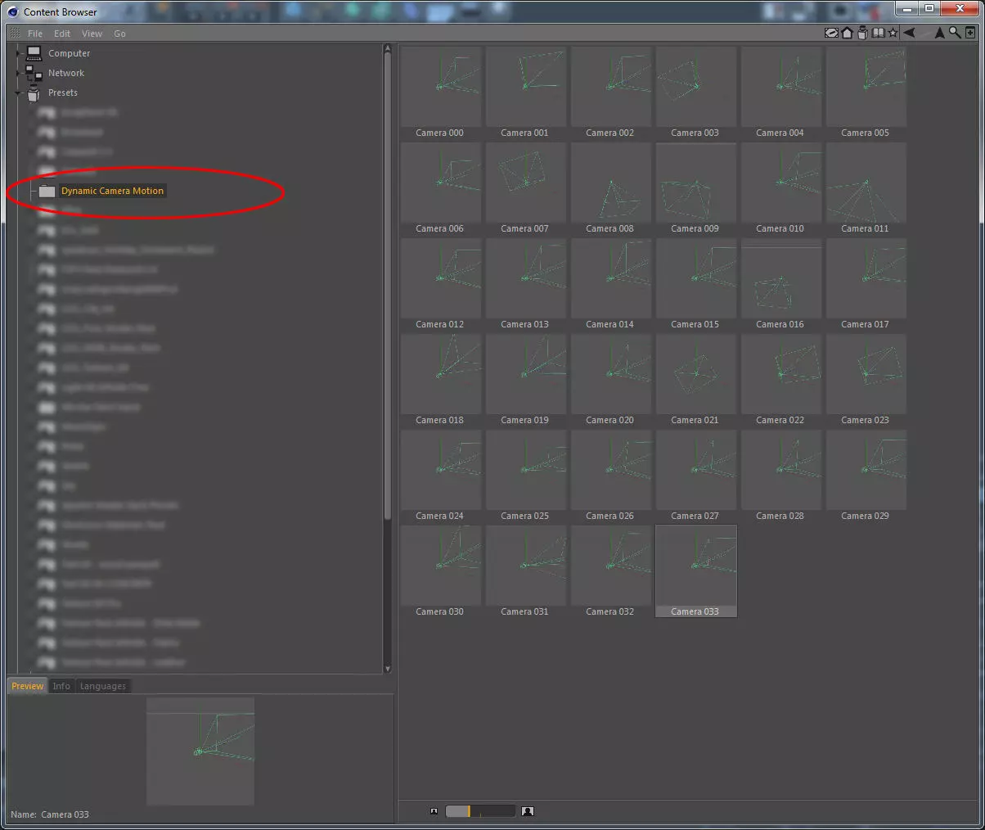Click the star Favorites toolbar icon
985x830 pixels.
(x=893, y=34)
